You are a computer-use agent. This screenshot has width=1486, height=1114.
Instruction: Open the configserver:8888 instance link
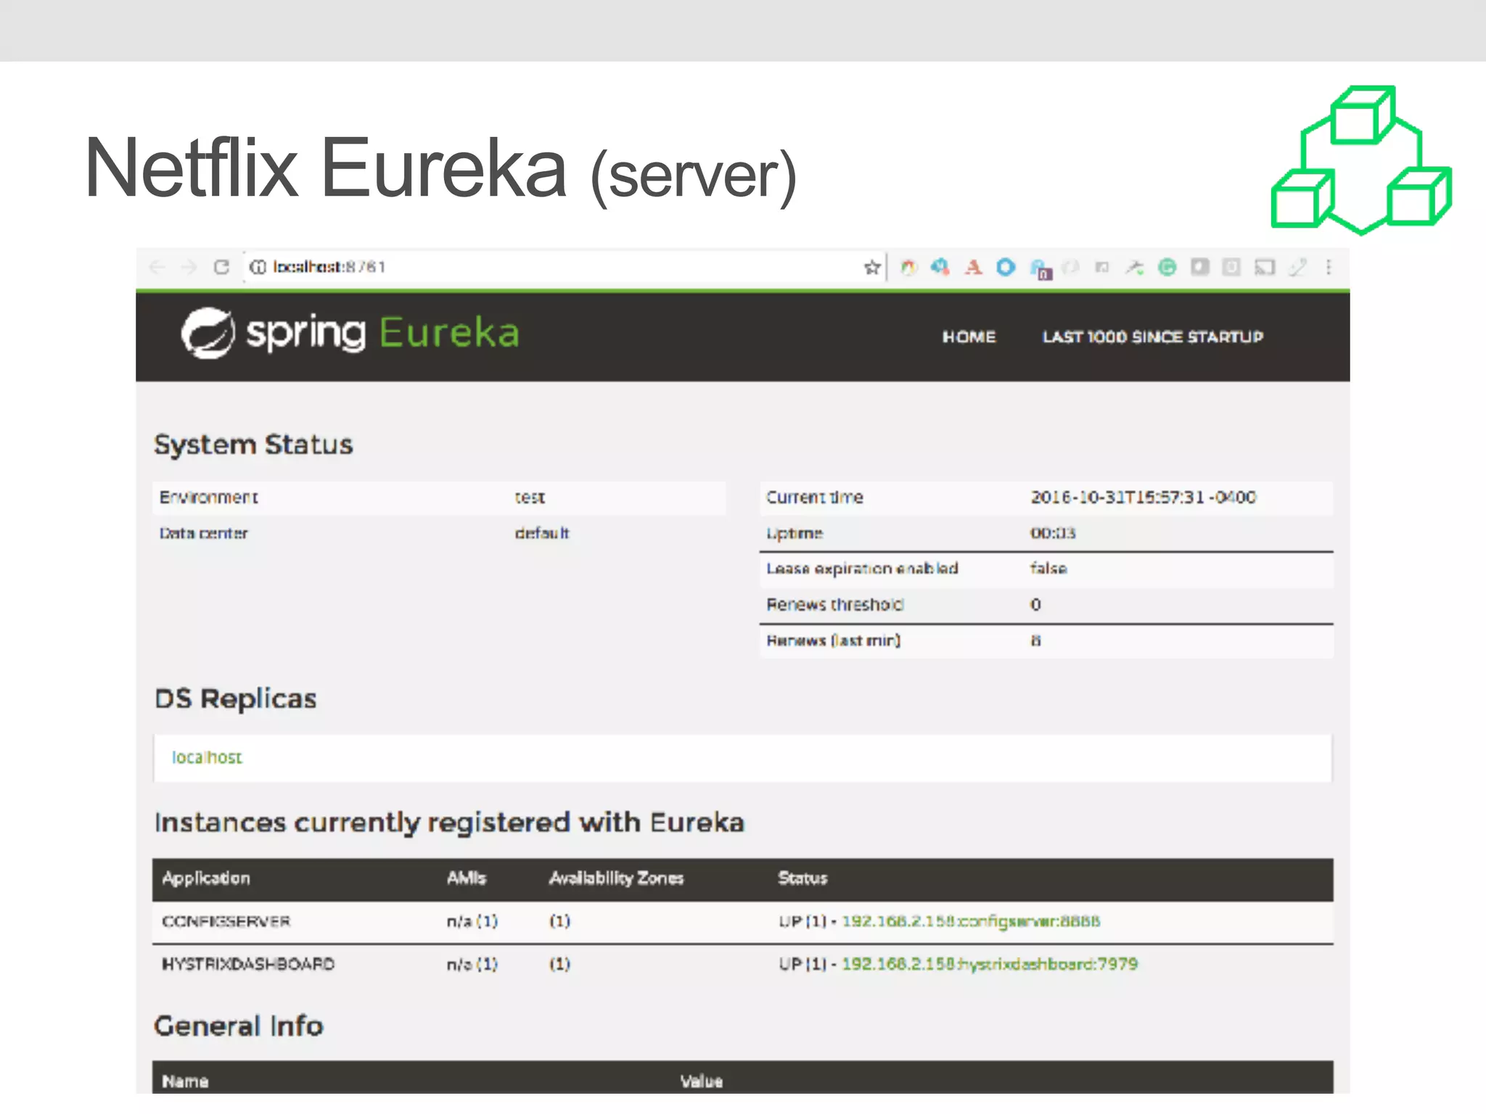coord(971,922)
